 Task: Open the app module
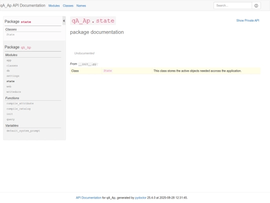point(9,61)
